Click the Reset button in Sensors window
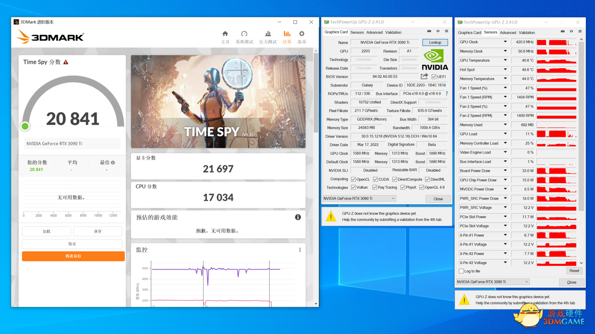The width and height of the screenshot is (595, 334). coord(574,271)
